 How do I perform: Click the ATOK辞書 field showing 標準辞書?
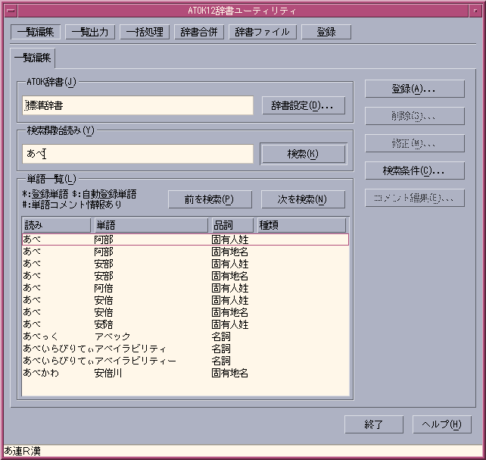138,105
